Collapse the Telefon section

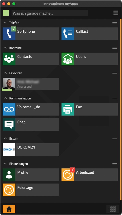[x=5, y=23]
